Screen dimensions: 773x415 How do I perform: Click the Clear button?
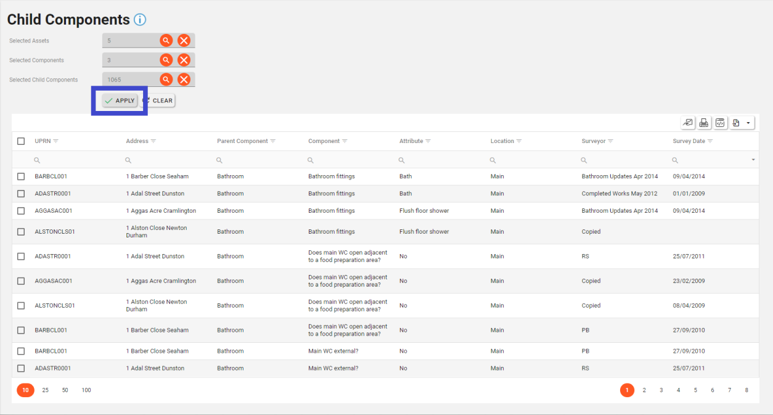(158, 101)
